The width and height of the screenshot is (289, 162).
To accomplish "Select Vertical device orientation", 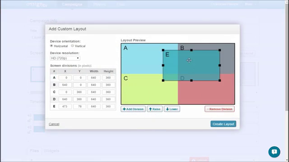I will pos(72,46).
